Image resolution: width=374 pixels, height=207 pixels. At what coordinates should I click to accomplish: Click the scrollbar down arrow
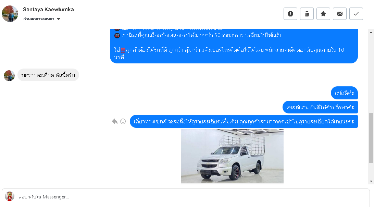pyautogui.click(x=371, y=181)
